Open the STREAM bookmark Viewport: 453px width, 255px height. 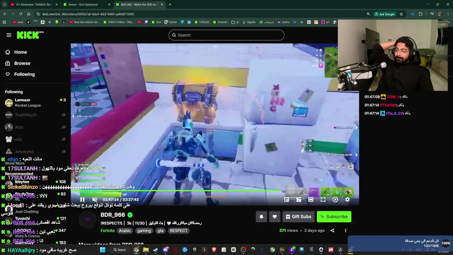(x=201, y=22)
